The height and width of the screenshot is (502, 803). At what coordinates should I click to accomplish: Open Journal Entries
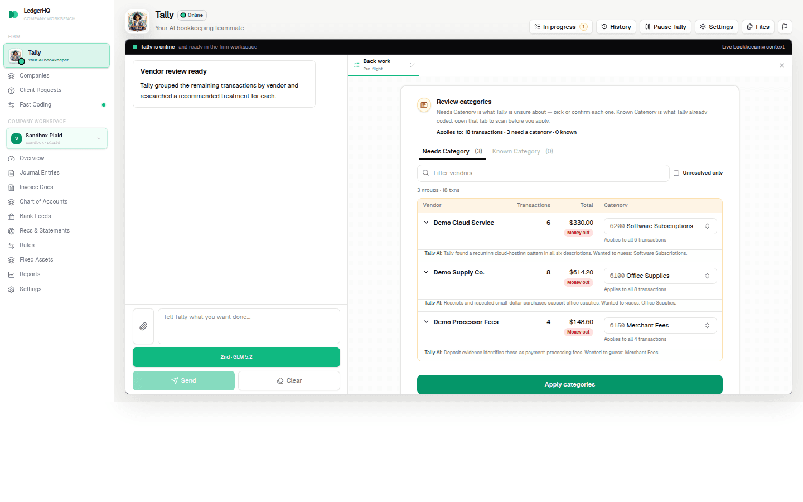coord(39,173)
